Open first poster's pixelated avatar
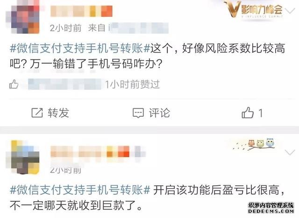Viewport: 299px width, 218px height. coord(24,17)
